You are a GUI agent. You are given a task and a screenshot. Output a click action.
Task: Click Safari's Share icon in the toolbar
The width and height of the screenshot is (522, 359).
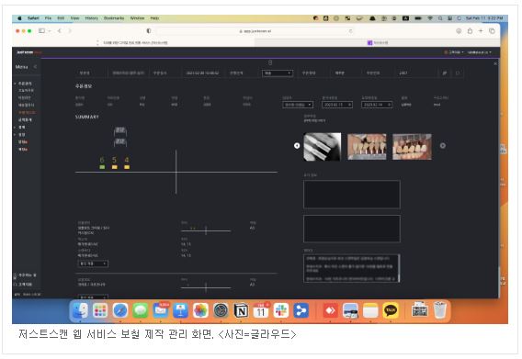click(470, 31)
